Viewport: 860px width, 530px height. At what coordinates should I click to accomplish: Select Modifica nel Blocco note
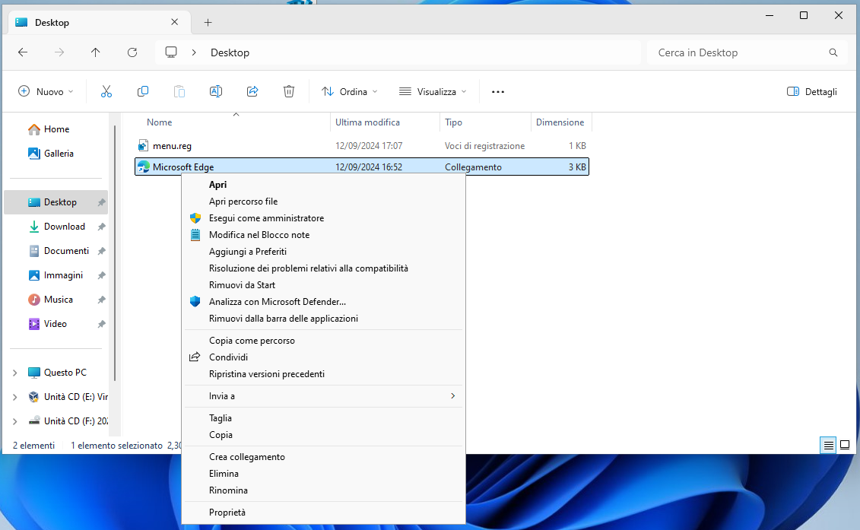324,235
